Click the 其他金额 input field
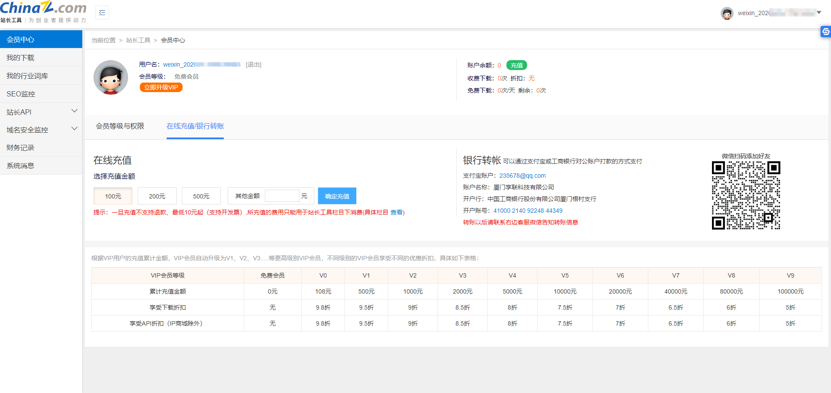Image resolution: width=831 pixels, height=393 pixels. tap(282, 196)
